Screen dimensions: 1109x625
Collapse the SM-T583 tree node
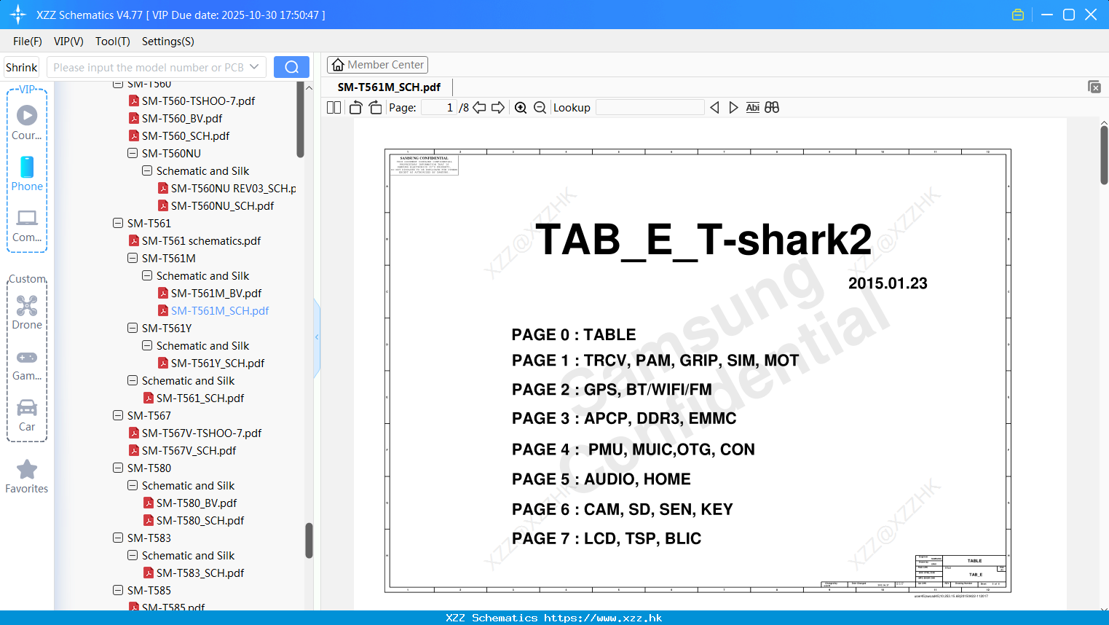118,538
